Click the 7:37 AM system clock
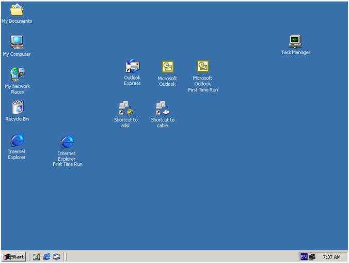 (331, 257)
